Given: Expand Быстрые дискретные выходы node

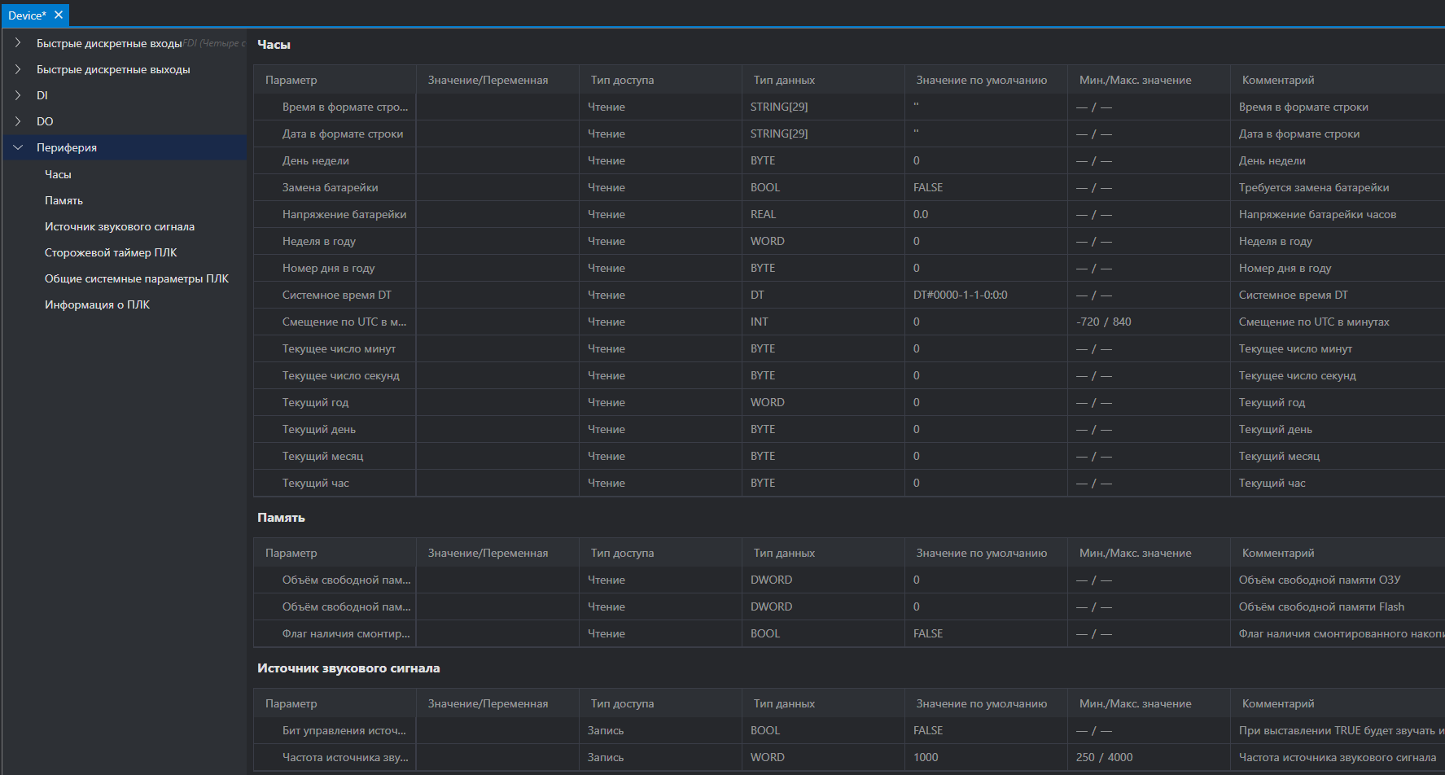Looking at the screenshot, I should tap(18, 69).
